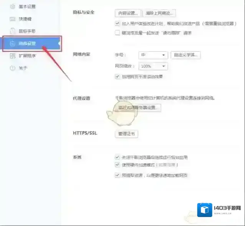
Task: Click the 管理证书 button
Action: click(126, 134)
